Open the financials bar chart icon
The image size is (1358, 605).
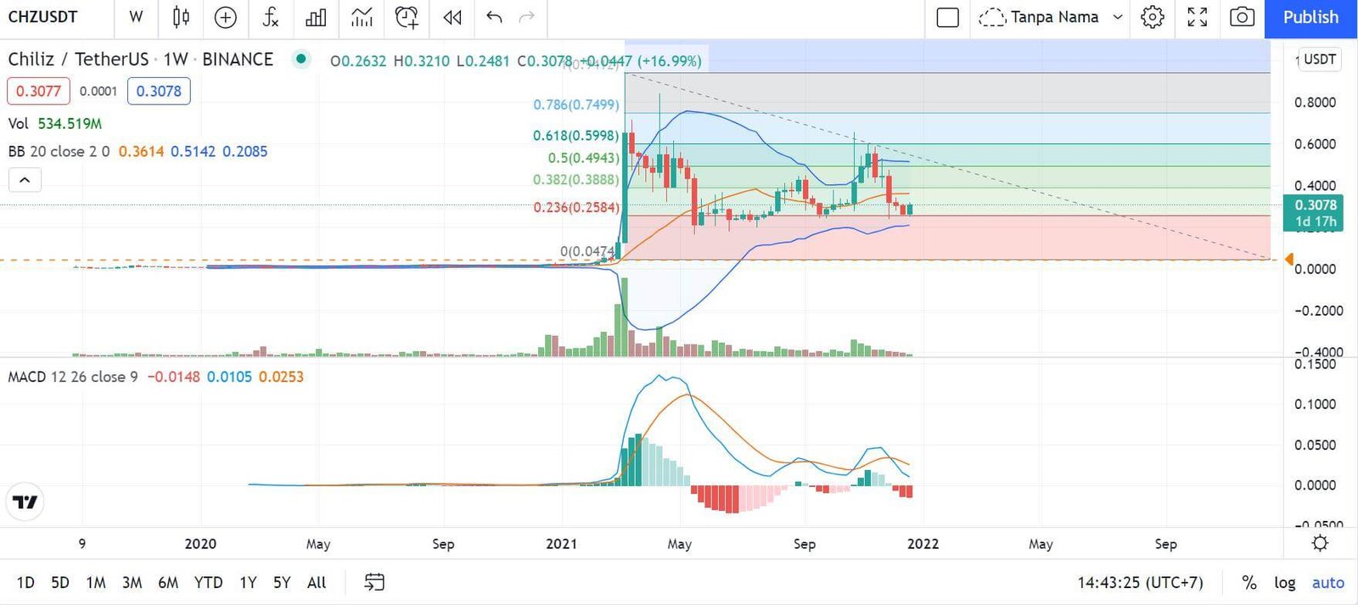pos(316,17)
